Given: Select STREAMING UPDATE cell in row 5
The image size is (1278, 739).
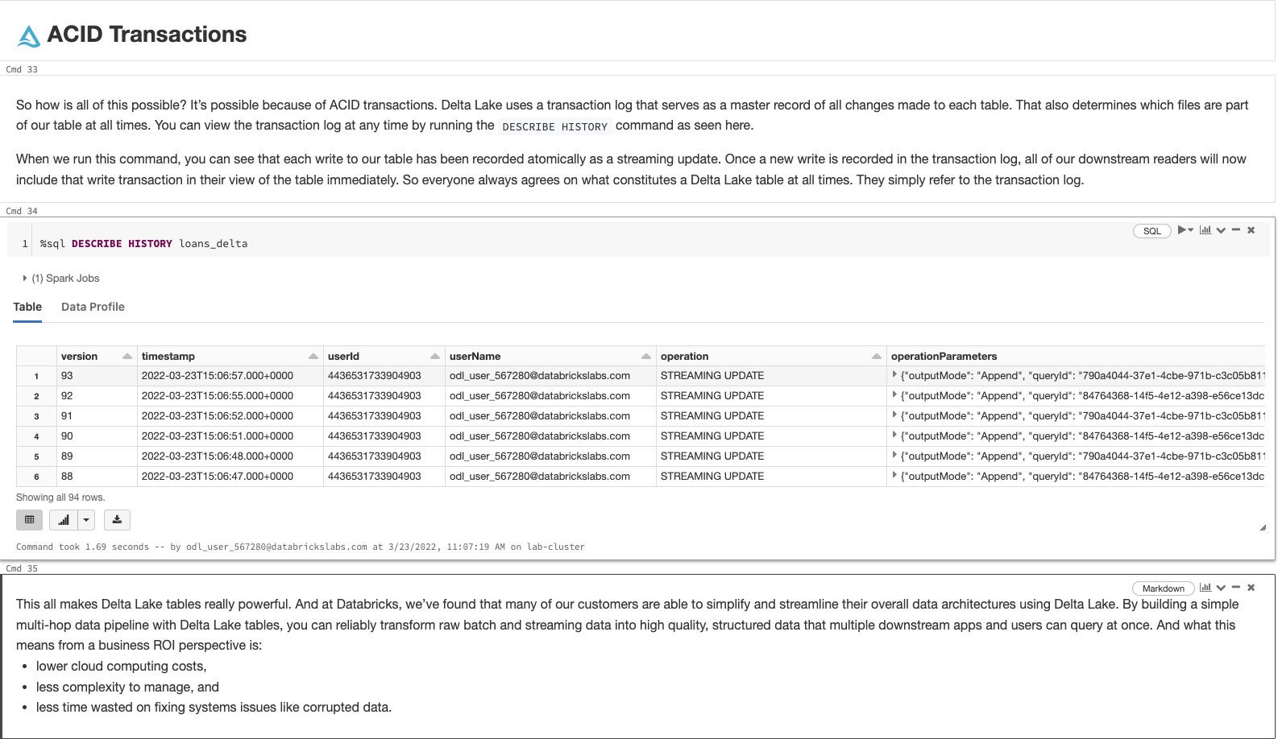Looking at the screenshot, I should tap(771, 456).
